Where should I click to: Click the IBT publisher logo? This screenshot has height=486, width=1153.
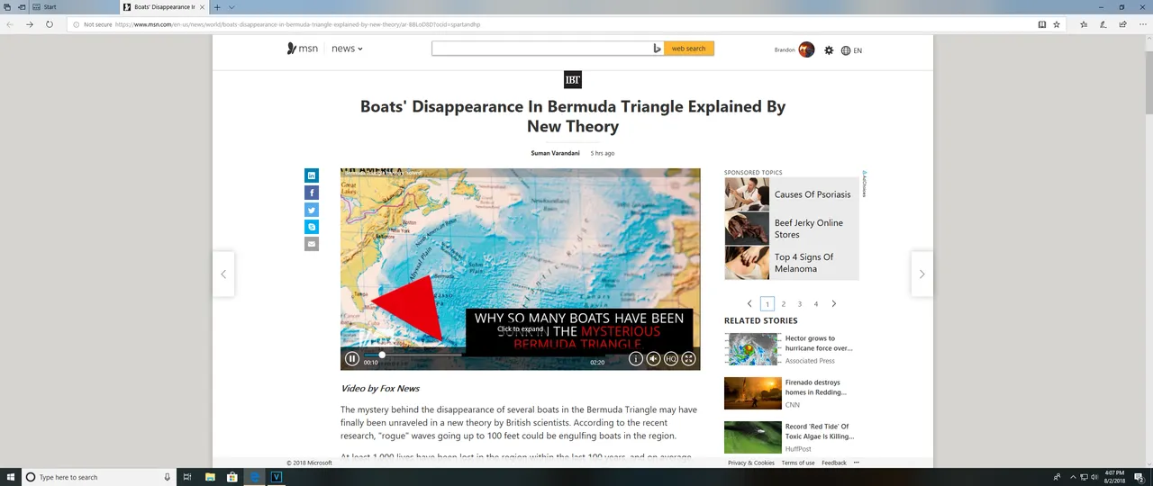tap(573, 79)
